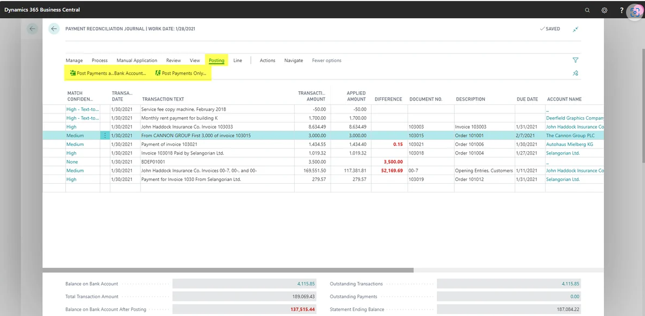Open the Review menu
The image size is (645, 316).
[174, 60]
